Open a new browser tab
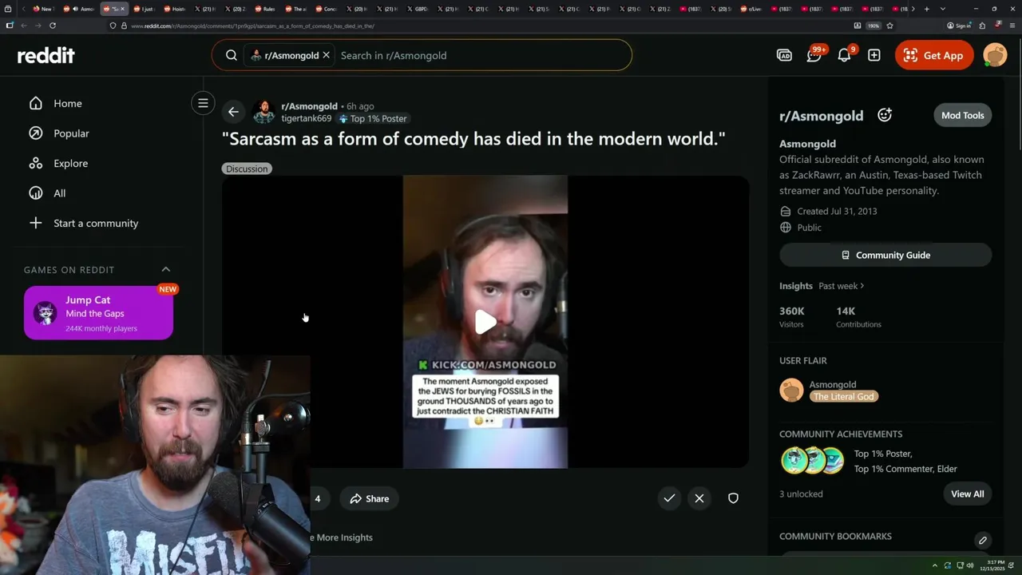This screenshot has height=575, width=1022. [926, 9]
